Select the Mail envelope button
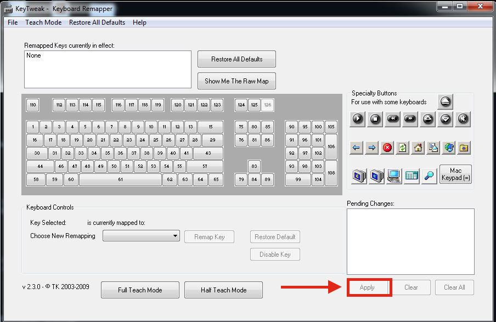This screenshot has height=322, width=496. pos(433,148)
